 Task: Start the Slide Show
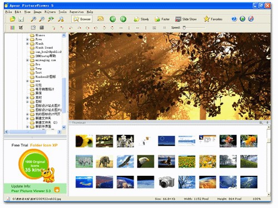[186, 19]
